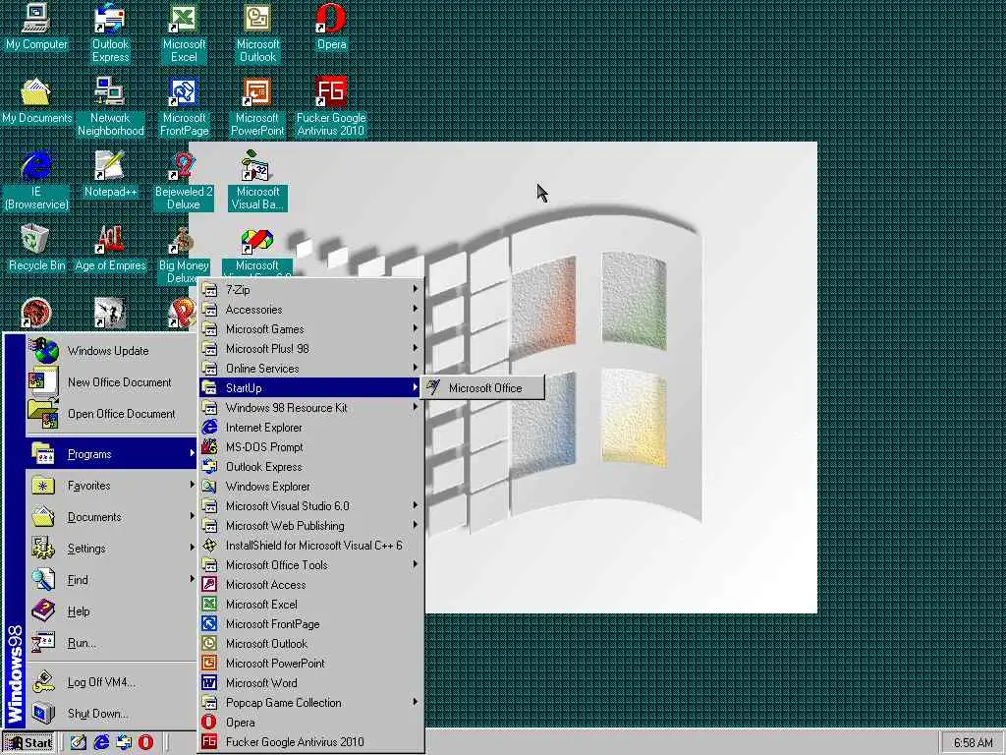Click Outlook Express quick launch icon

click(124, 742)
